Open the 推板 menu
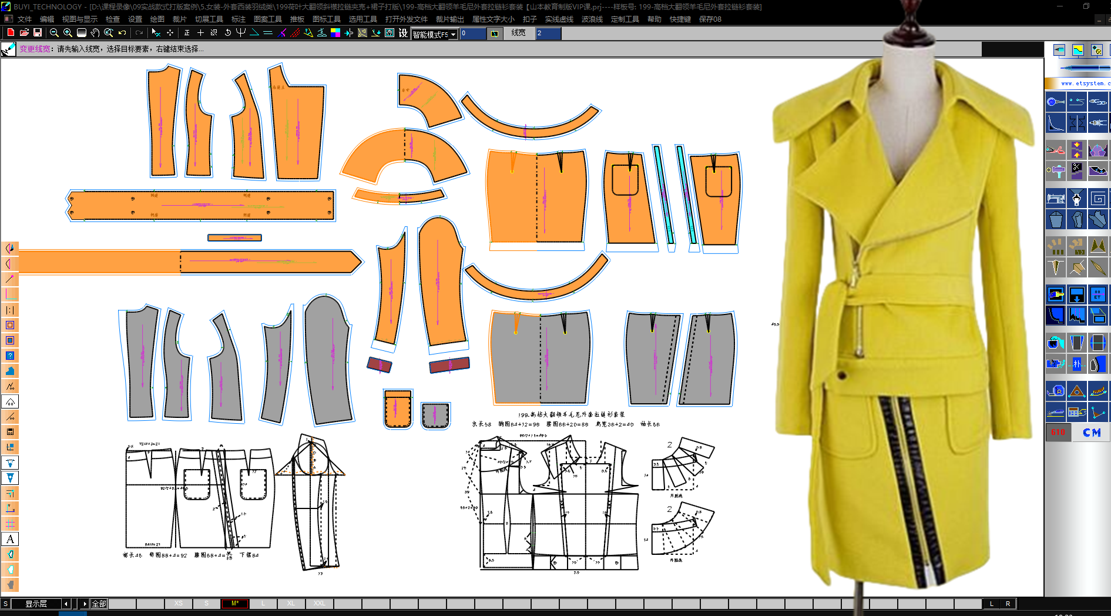The image size is (1111, 616). pos(297,19)
